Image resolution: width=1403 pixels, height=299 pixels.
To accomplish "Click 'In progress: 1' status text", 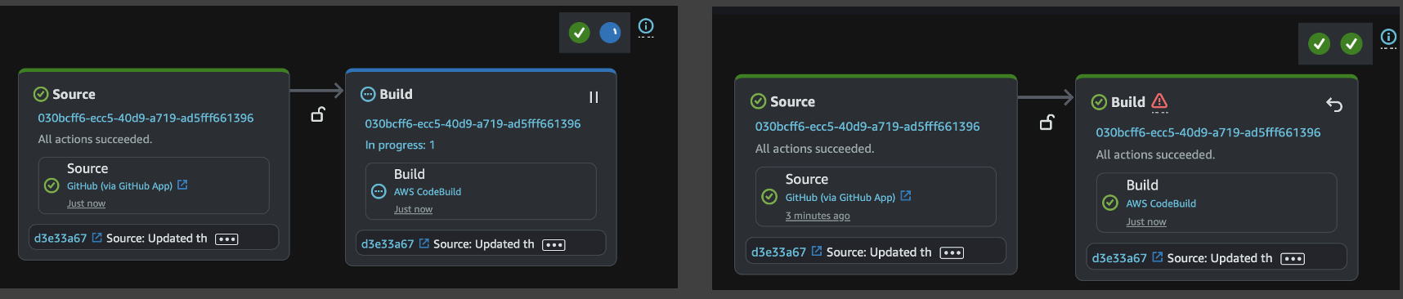I will 400,145.
